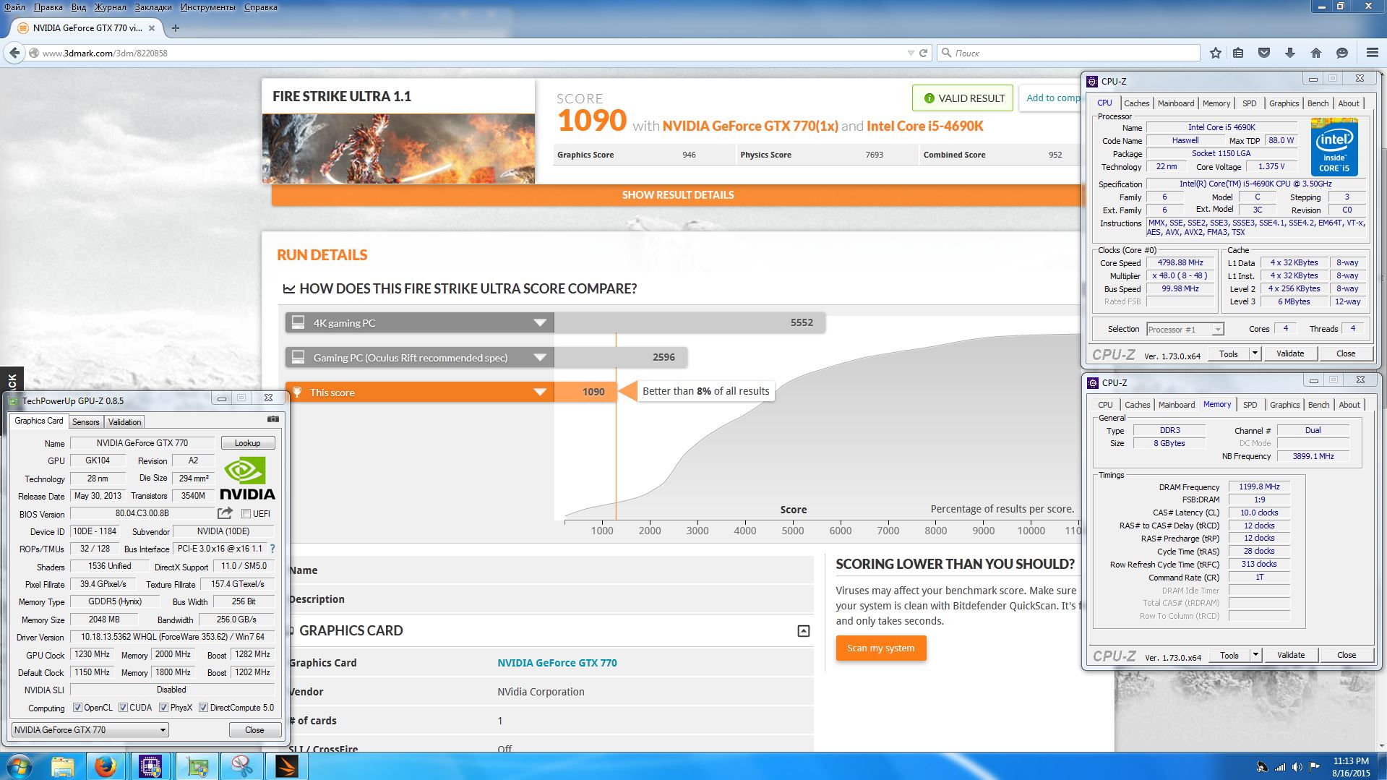Click the Firefox back arrow button
Image resolution: width=1387 pixels, height=780 pixels.
point(14,53)
